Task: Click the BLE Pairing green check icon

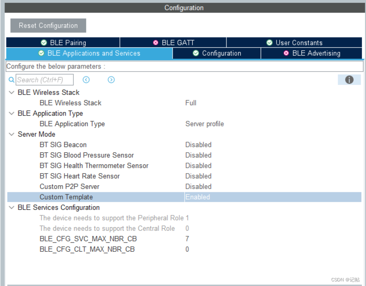Action: pos(44,43)
